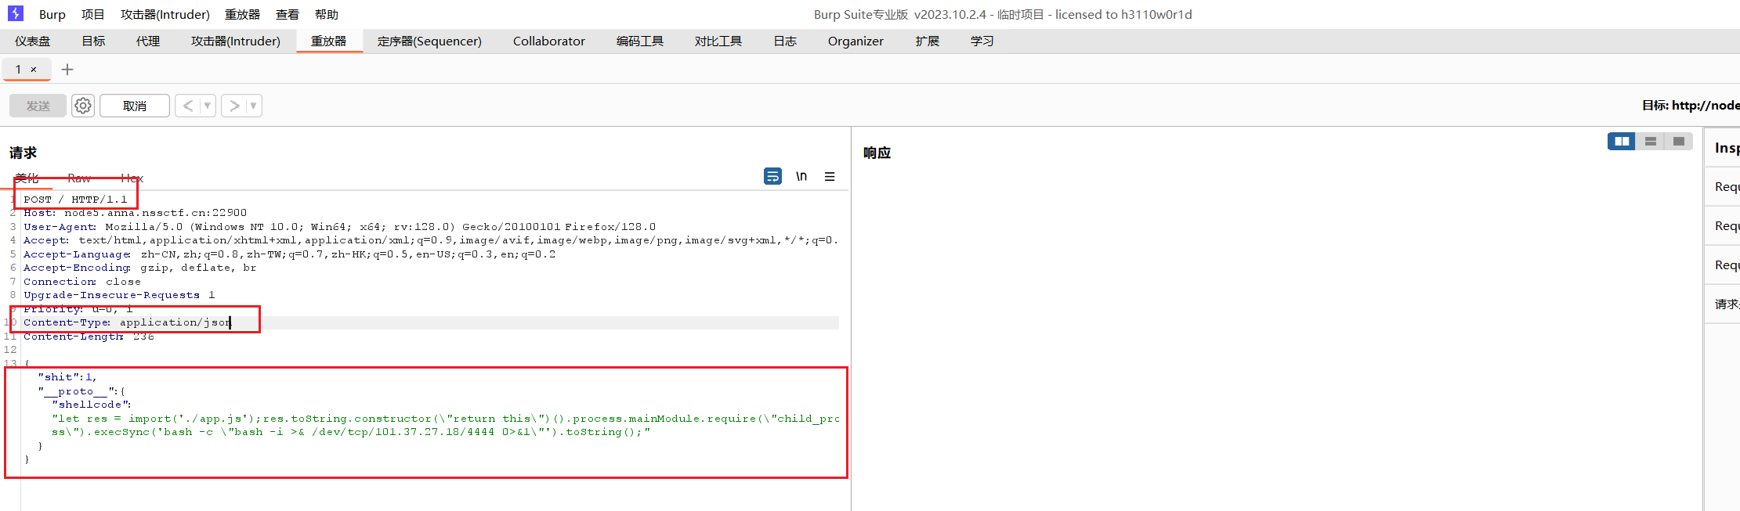Switch request view to Hex
1740x511 pixels.
(132, 178)
